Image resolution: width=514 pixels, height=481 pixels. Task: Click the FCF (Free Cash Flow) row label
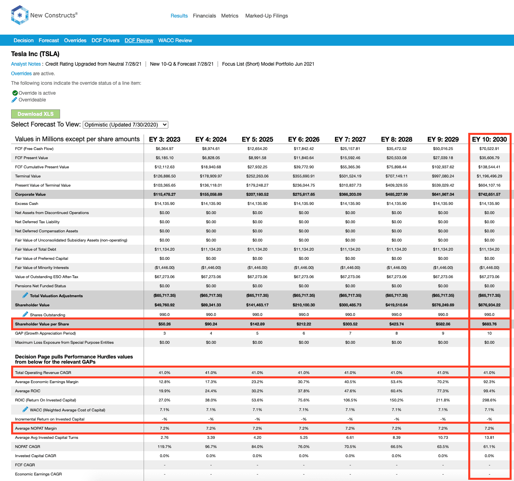[34, 149]
